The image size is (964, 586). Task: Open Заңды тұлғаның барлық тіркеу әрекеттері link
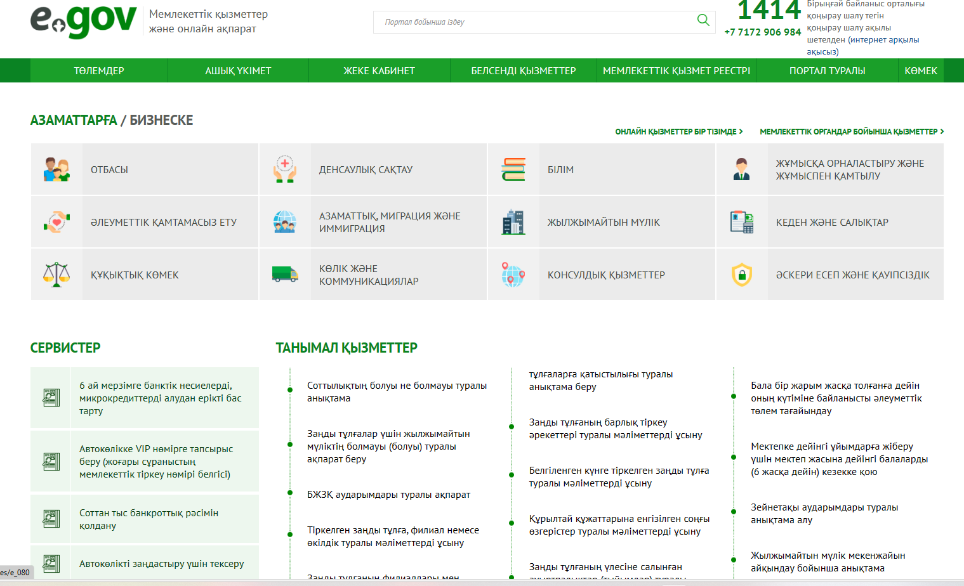point(616,429)
